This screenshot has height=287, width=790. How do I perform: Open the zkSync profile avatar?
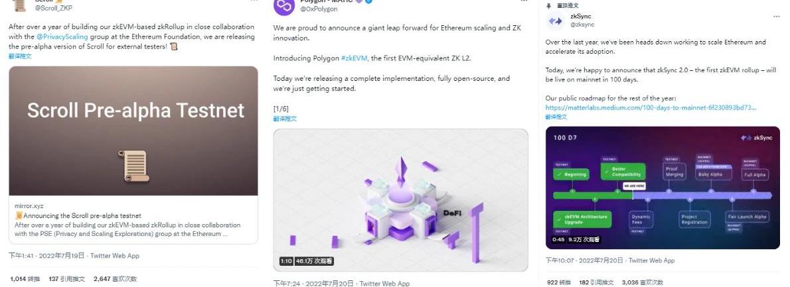coord(555,21)
